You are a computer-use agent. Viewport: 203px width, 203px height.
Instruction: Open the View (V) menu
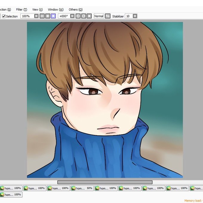click(x=37, y=10)
